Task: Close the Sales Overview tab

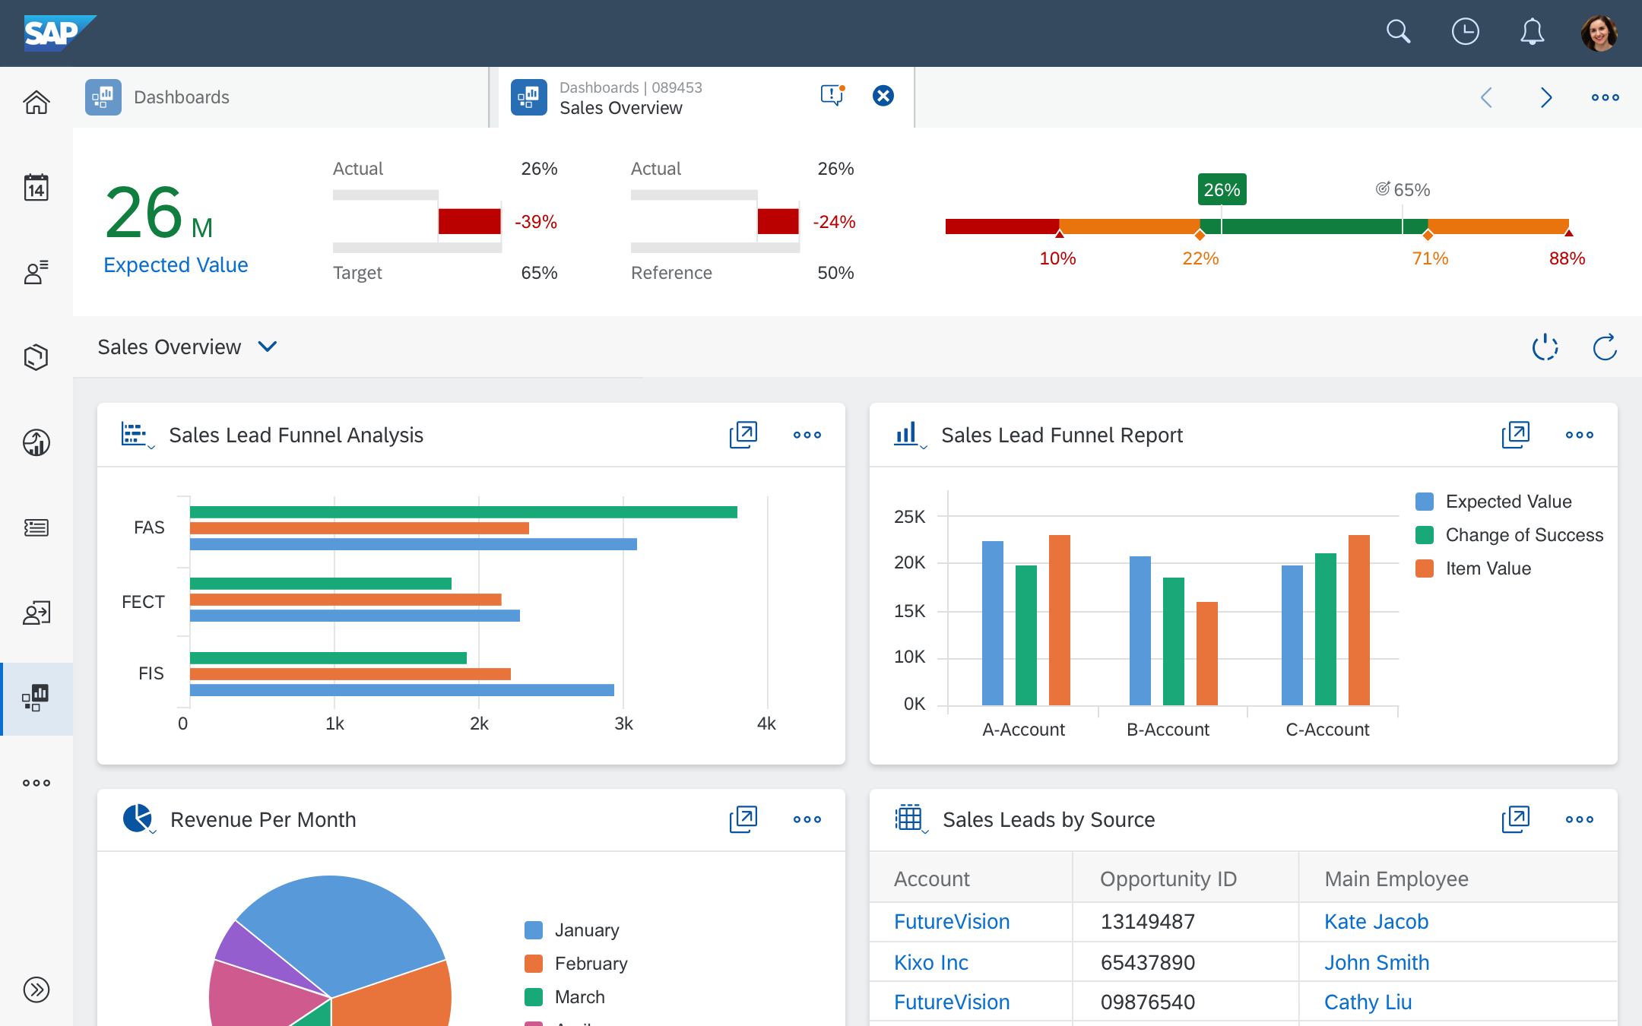Action: [883, 96]
